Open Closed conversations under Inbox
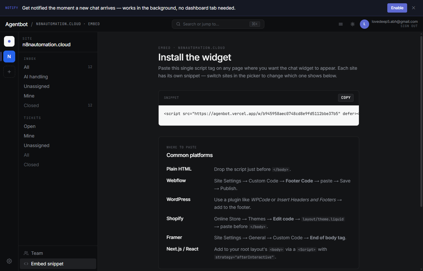Image resolution: width=423 pixels, height=271 pixels. 58,105
